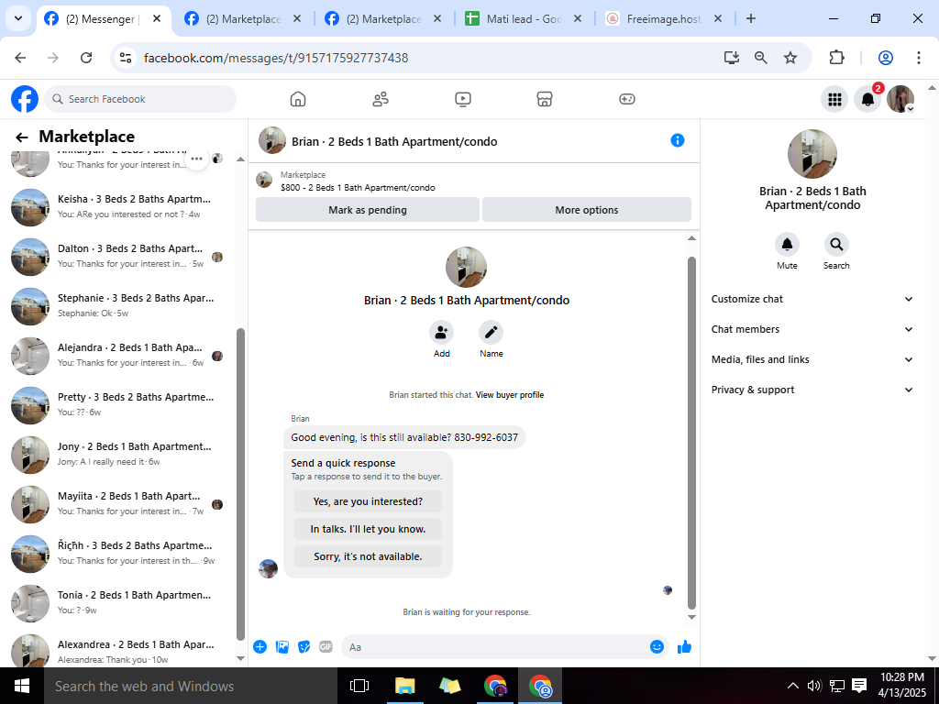Image resolution: width=939 pixels, height=704 pixels.
Task: Open the Video/Watch icon
Action: (463, 99)
